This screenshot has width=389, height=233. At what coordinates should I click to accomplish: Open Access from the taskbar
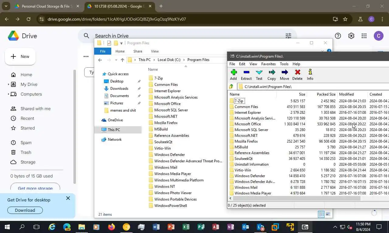coord(216,227)
